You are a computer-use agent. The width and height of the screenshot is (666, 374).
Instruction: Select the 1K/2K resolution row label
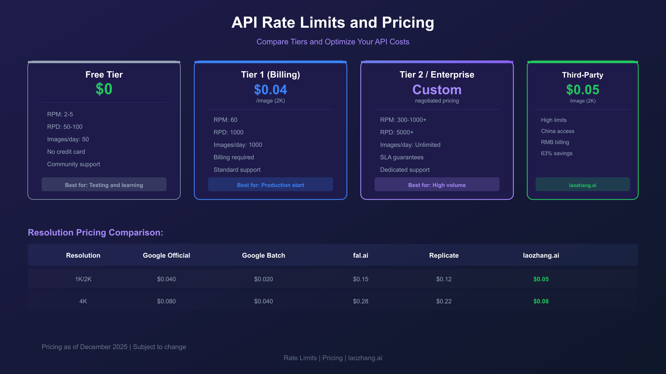pyautogui.click(x=83, y=279)
